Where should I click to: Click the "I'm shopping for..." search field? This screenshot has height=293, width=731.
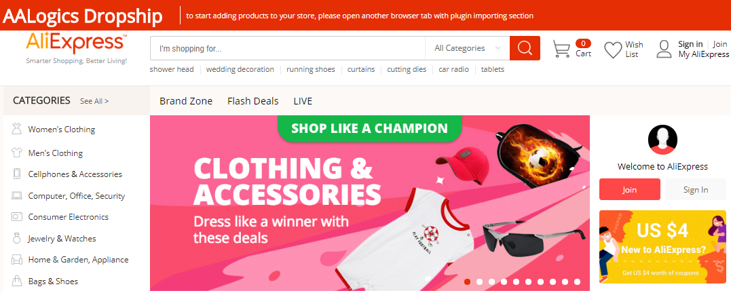tap(287, 48)
